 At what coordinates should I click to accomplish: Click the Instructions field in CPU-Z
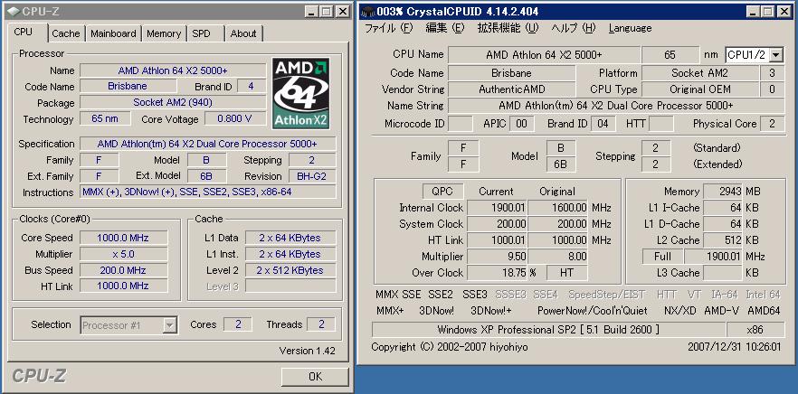point(208,192)
